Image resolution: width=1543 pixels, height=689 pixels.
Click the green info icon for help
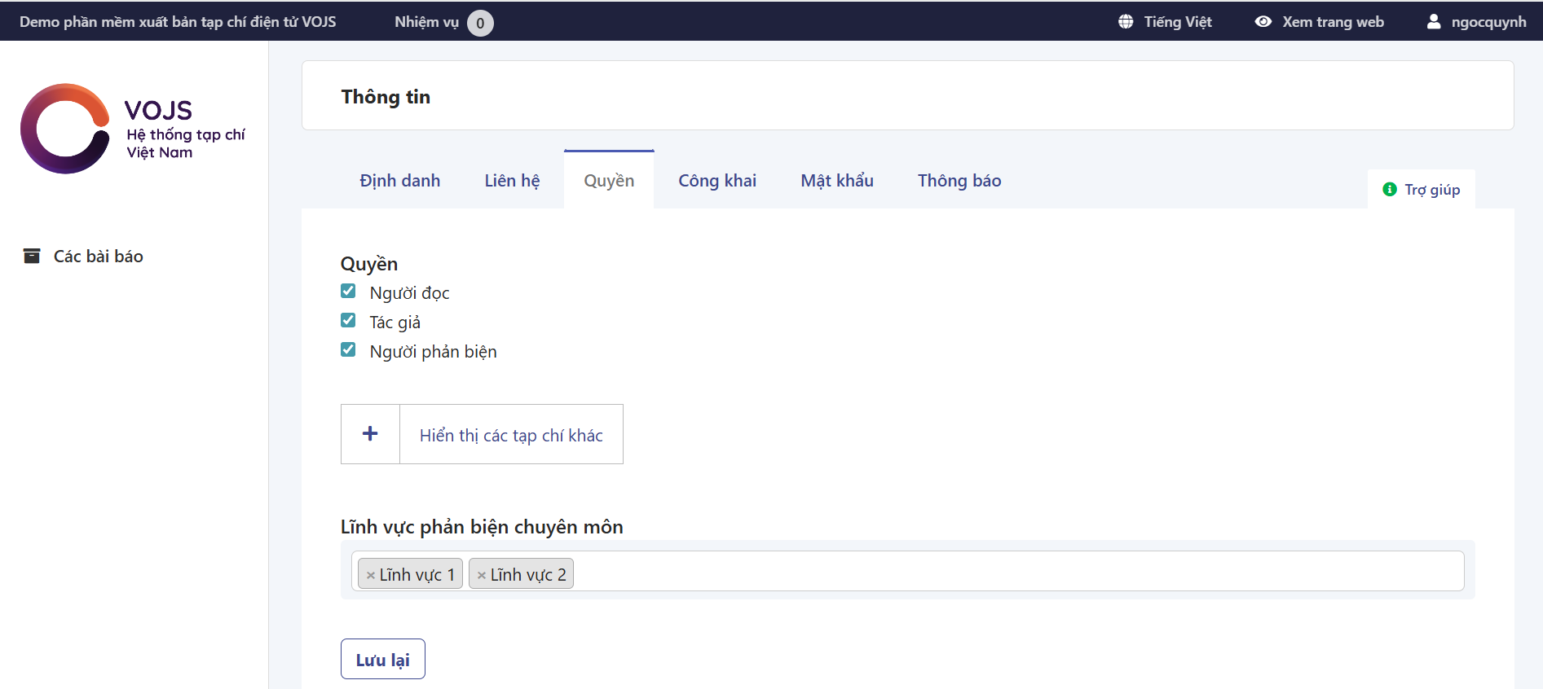[1390, 190]
